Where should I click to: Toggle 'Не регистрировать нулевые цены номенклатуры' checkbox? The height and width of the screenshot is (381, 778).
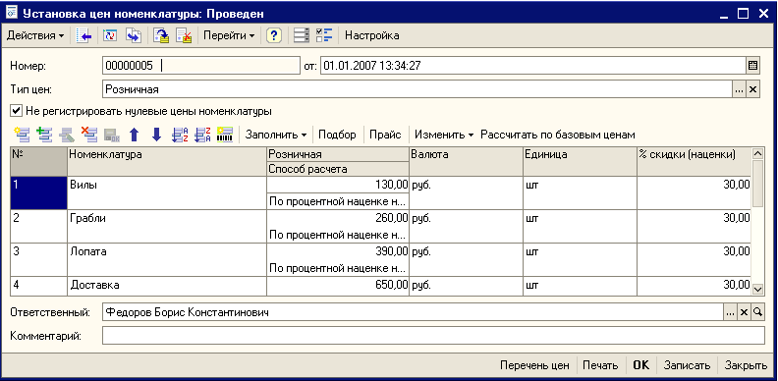(x=17, y=110)
